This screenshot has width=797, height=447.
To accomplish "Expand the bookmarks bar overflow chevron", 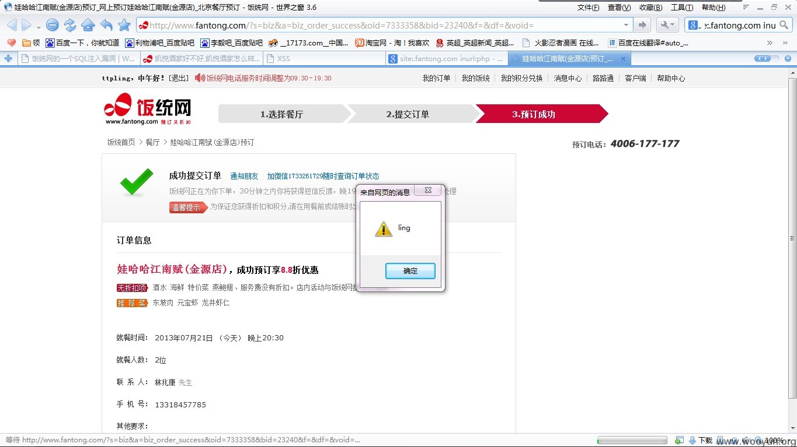I will (x=769, y=43).
